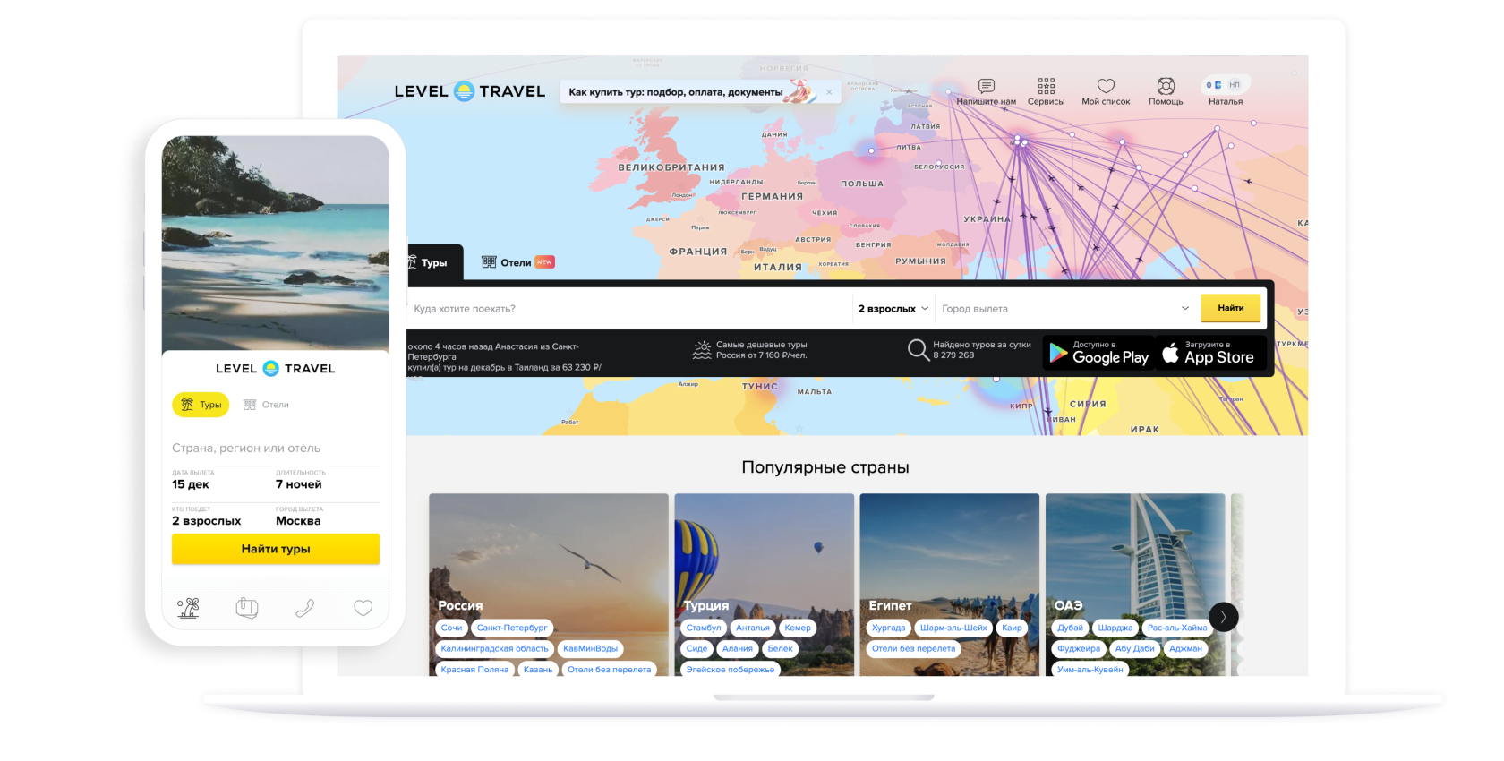Screen dimensions: 1504x761
Task: Change duration 7 ночей on phone
Action: [x=299, y=481]
